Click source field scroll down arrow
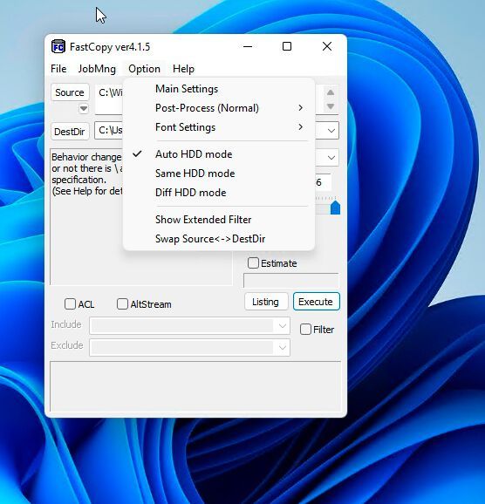 pos(331,106)
